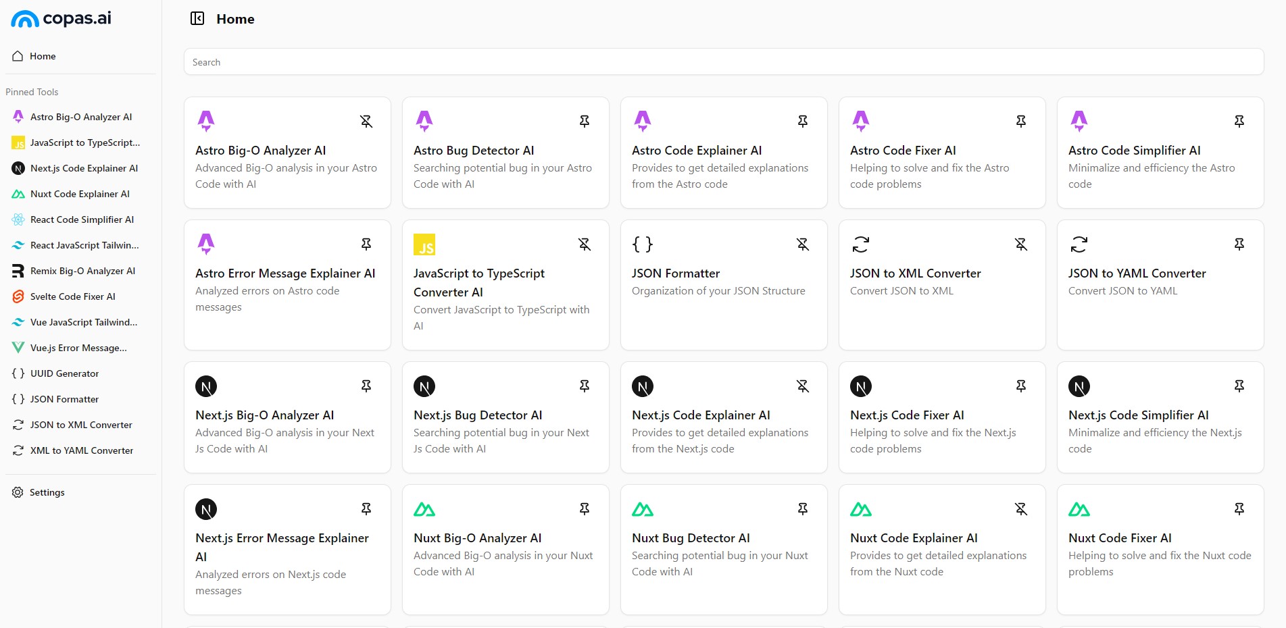Click the Nuxt logo on Nuxt Bug Detector card
This screenshot has height=628, width=1286.
pyautogui.click(x=642, y=509)
